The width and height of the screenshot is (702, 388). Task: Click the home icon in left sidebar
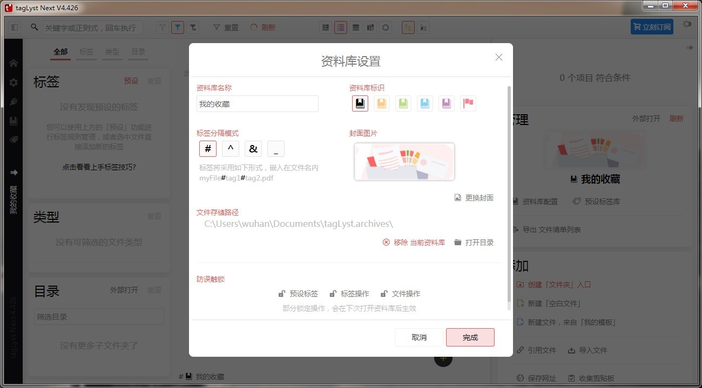click(x=12, y=63)
